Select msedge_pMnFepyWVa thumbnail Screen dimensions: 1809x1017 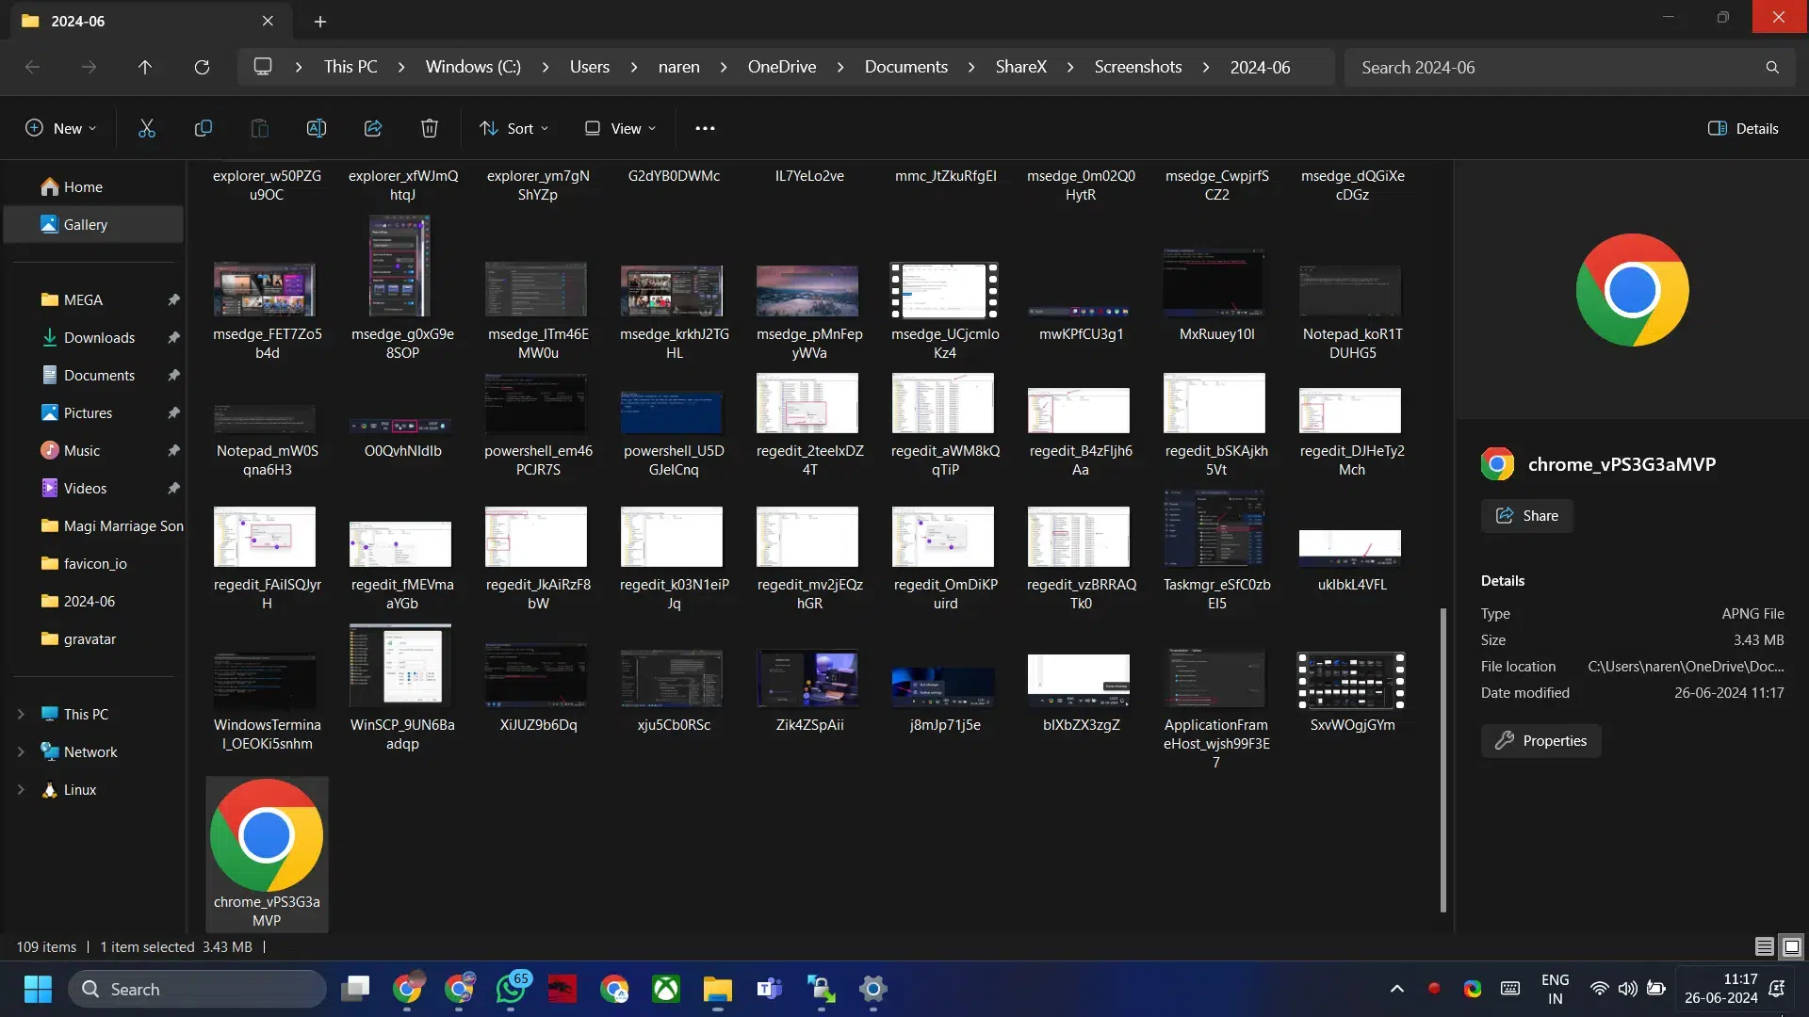point(807,290)
